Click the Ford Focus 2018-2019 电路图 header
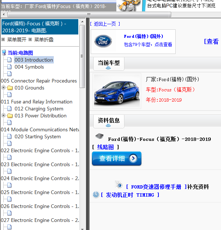 coord(40,27)
